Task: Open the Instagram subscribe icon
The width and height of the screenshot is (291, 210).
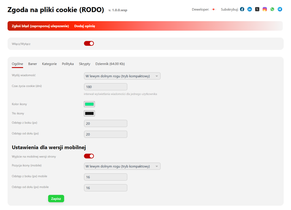Action: (264, 9)
